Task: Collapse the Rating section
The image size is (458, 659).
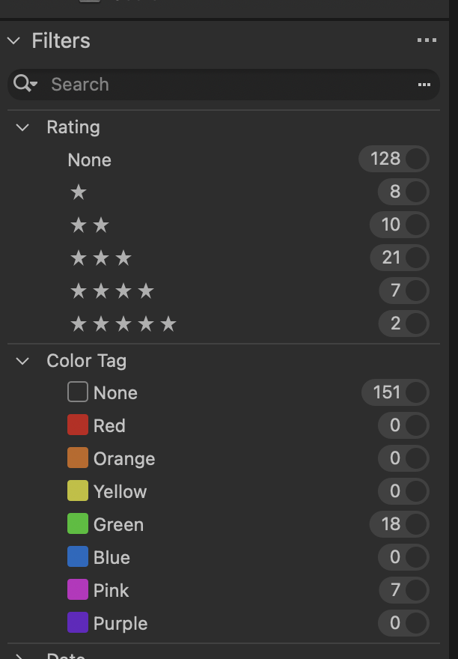Action: [23, 127]
